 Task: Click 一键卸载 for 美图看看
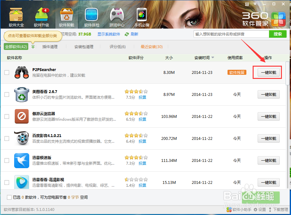point(269,94)
